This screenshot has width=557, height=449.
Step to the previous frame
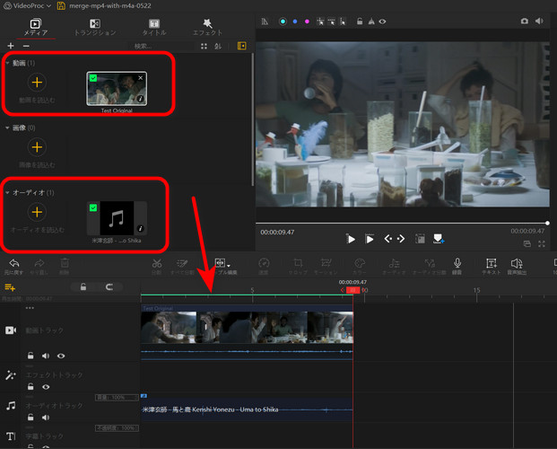tap(387, 239)
